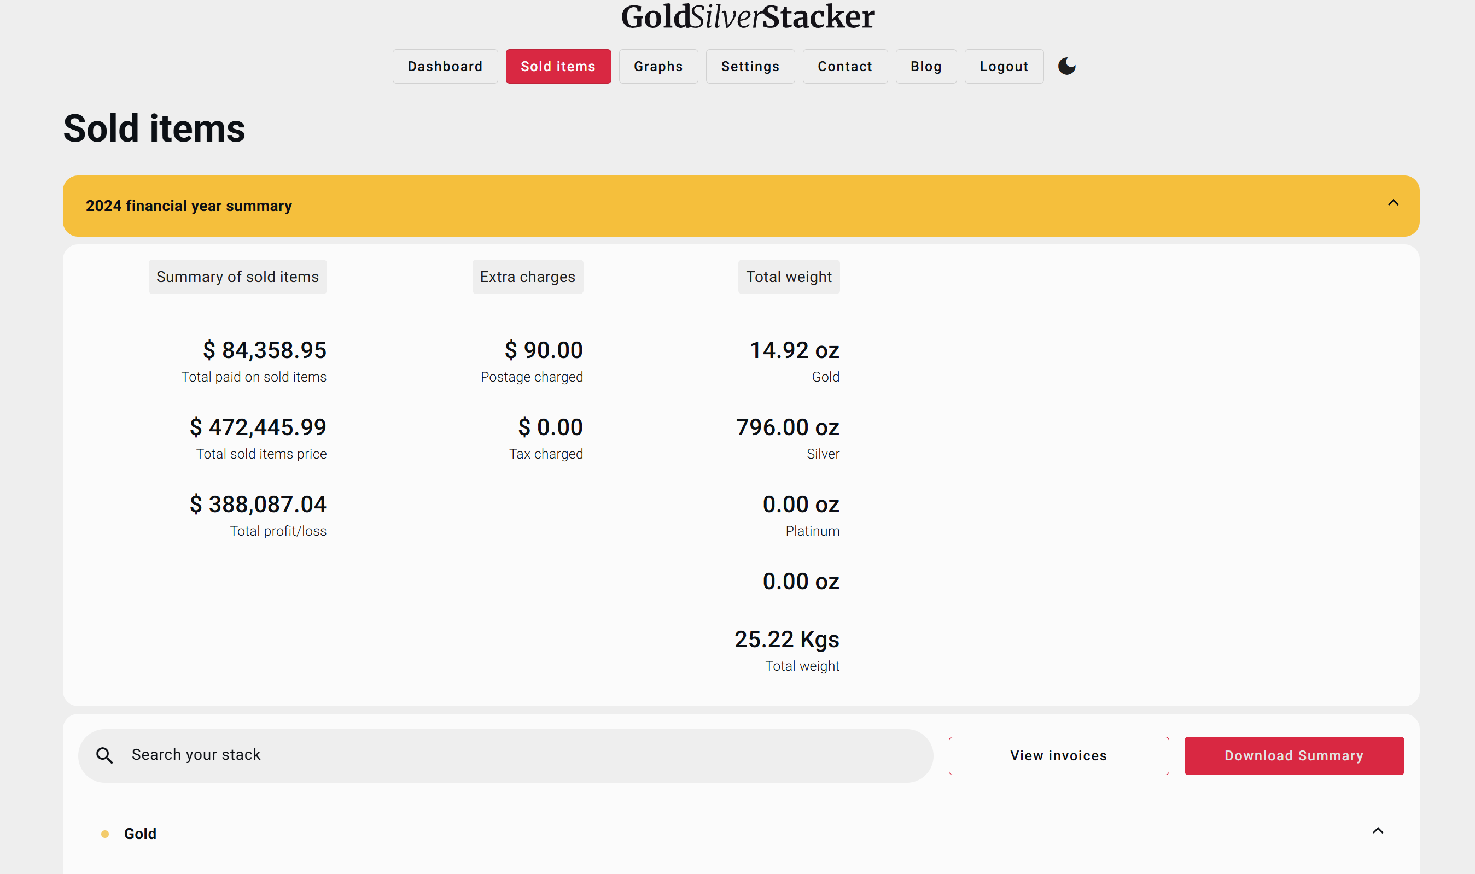Select the Extra charges column header
The height and width of the screenshot is (874, 1475).
click(x=527, y=277)
